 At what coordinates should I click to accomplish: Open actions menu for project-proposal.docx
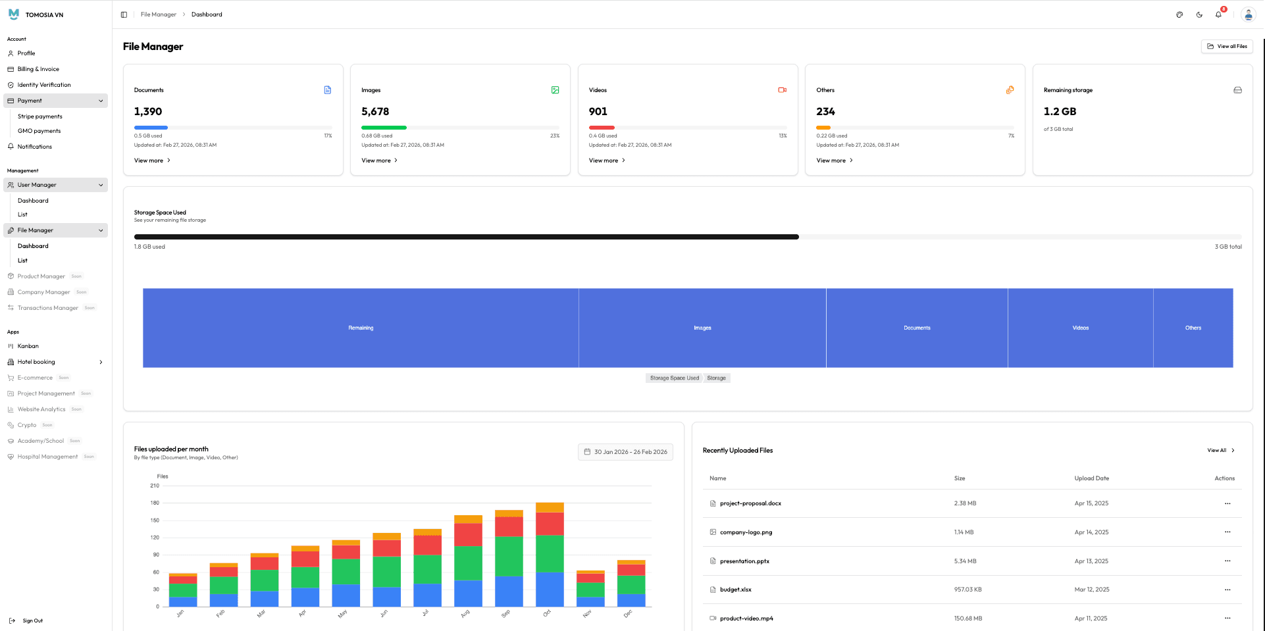tap(1227, 503)
